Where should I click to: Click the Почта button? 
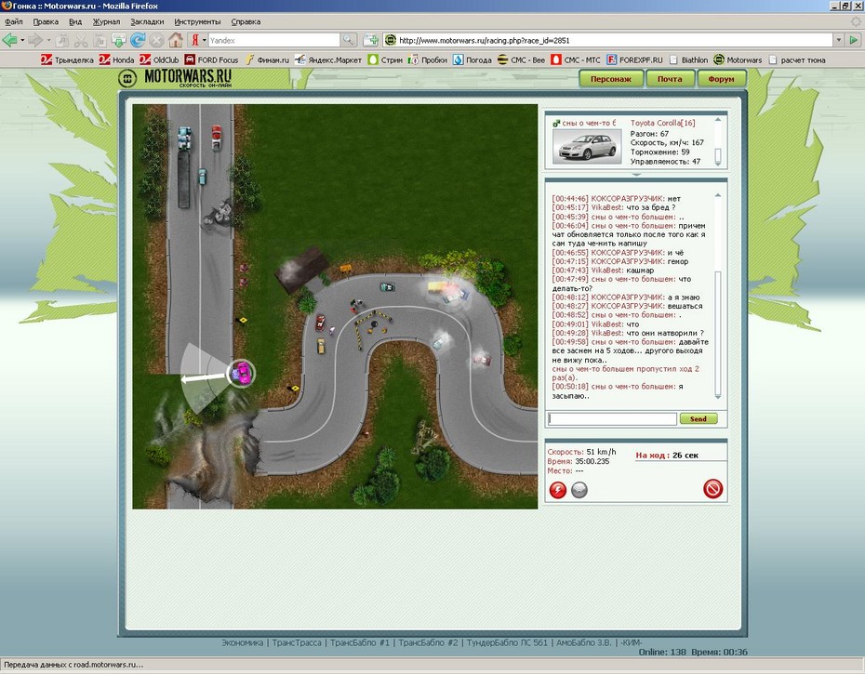coord(670,79)
